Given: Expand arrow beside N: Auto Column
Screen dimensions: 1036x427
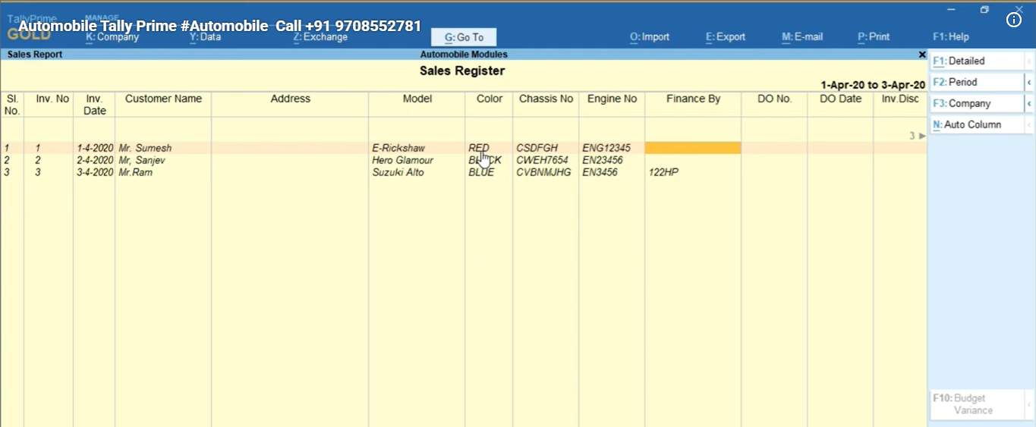Looking at the screenshot, I should click(x=1029, y=124).
